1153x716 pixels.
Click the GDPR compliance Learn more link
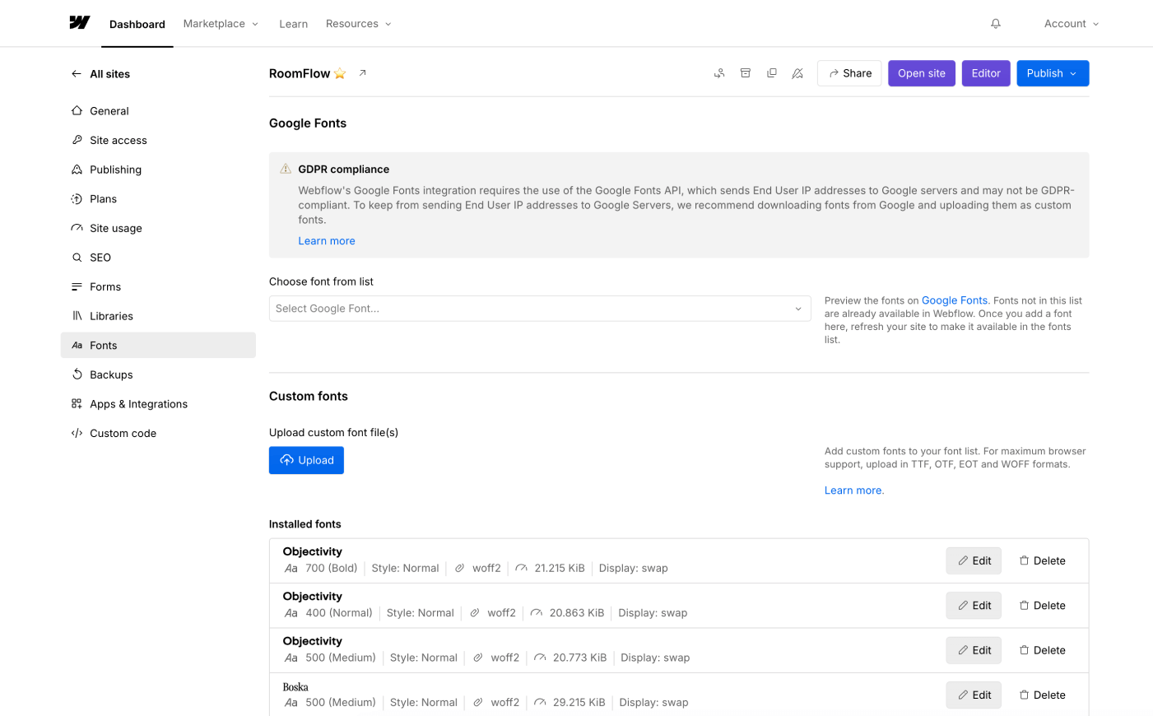[326, 240]
